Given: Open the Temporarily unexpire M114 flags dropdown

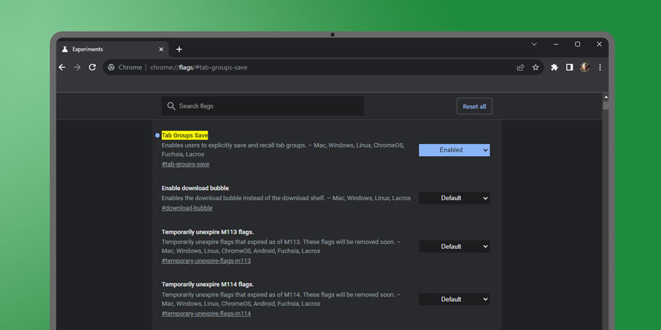Looking at the screenshot, I should [454, 299].
